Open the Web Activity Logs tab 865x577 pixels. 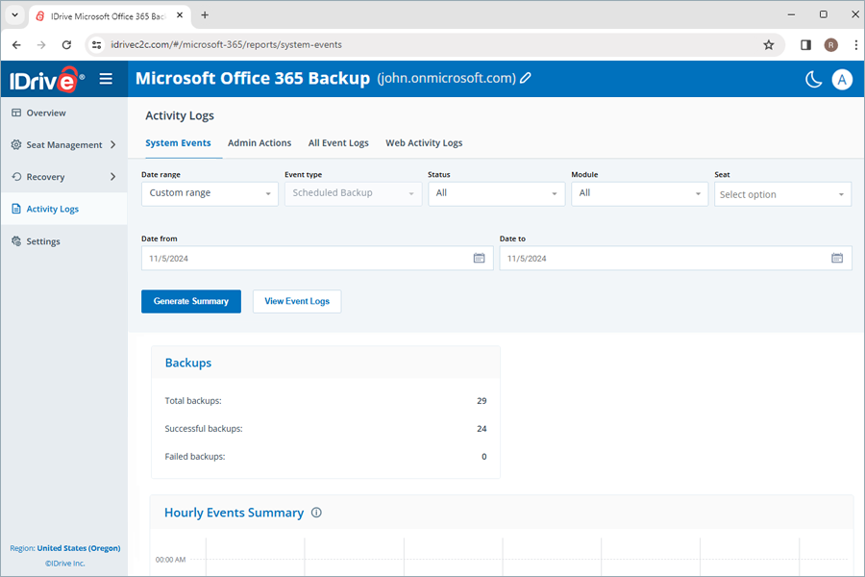[x=424, y=142]
